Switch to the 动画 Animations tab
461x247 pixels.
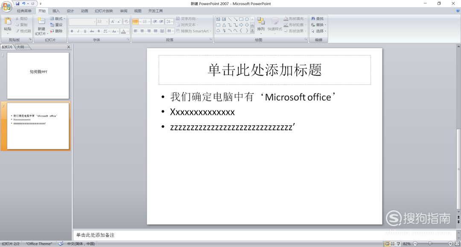coord(85,11)
